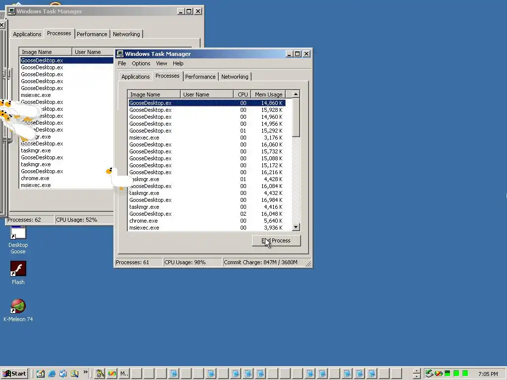
Task: Switch to Performance tab in front Task Manager
Action: pyautogui.click(x=200, y=77)
